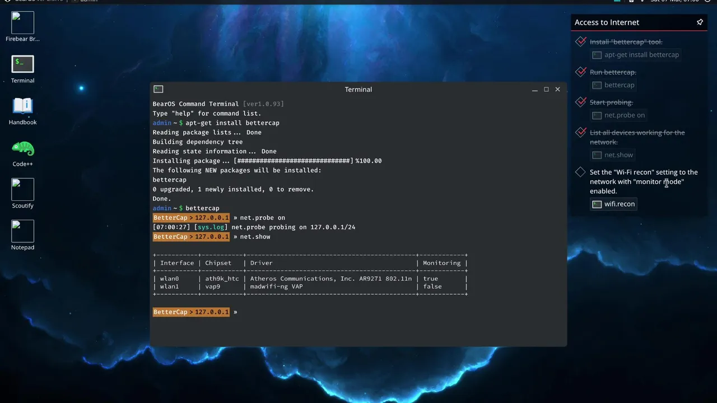Check the Wi-Fi recon setting task diamond
The height and width of the screenshot is (403, 717).
(x=580, y=172)
